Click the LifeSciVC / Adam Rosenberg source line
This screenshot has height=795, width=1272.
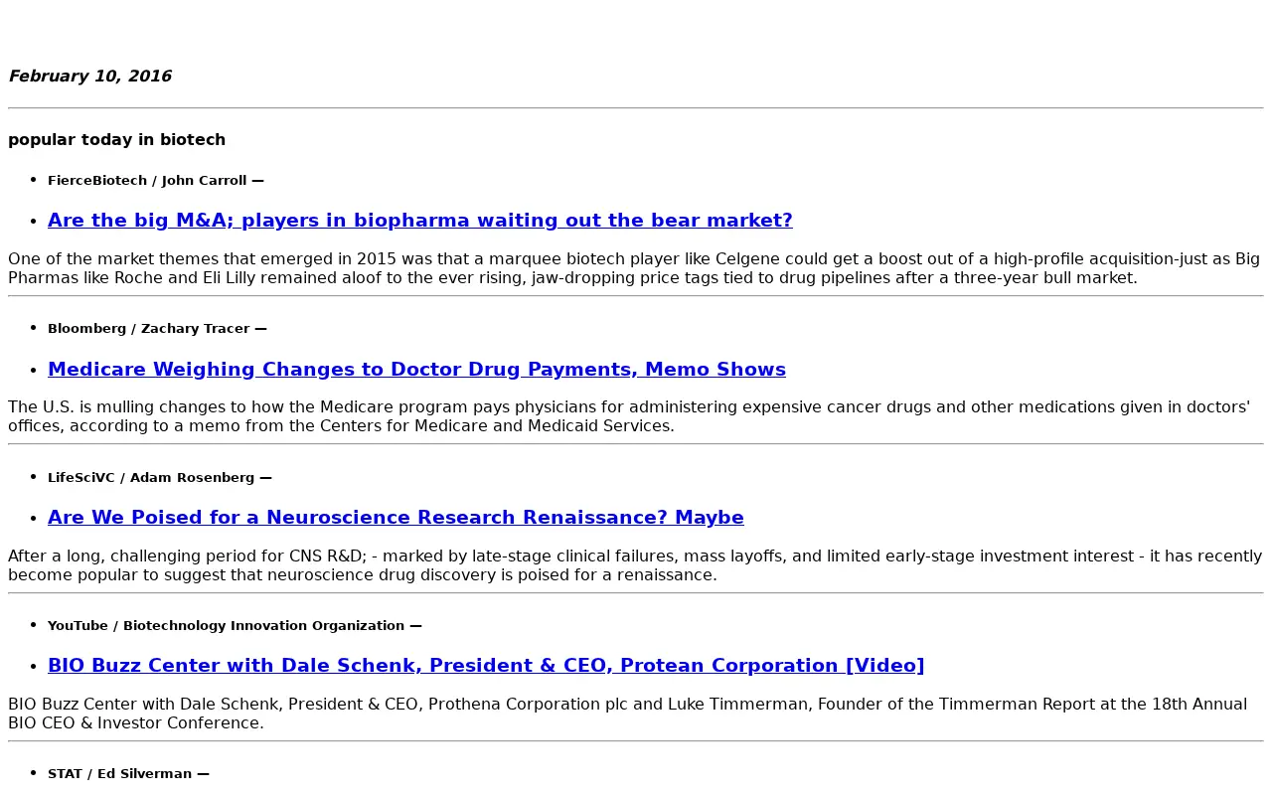[160, 478]
